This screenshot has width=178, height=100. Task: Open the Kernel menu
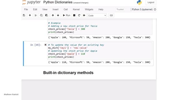coord(76,9)
